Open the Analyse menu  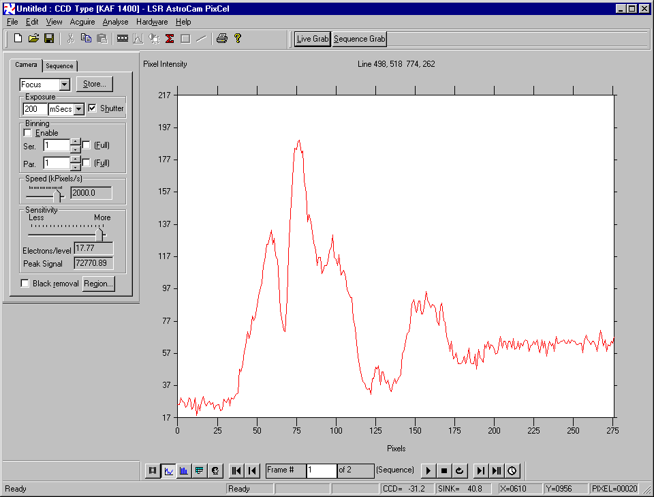pyautogui.click(x=115, y=22)
